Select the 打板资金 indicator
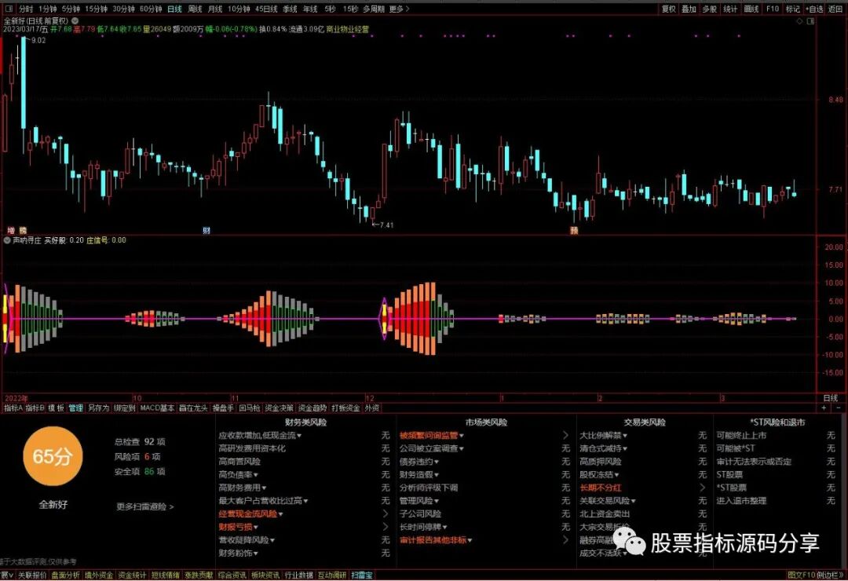Viewport: 848px width, 581px height. 345,408
